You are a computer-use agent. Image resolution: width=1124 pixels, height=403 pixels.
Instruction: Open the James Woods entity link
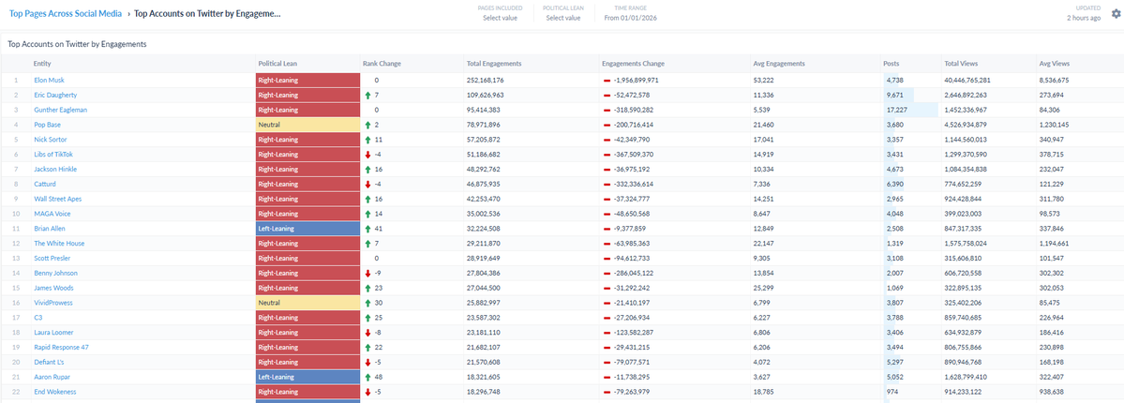(53, 289)
